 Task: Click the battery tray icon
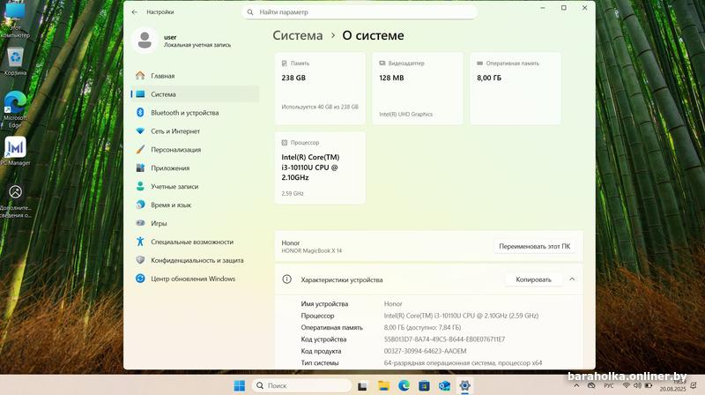pos(649,385)
